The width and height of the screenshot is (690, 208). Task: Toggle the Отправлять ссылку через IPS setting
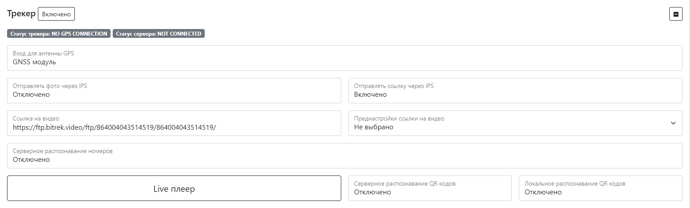click(x=515, y=91)
